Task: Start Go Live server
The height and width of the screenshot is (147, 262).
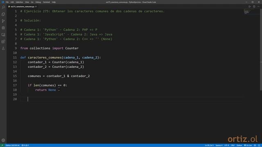Action: (x=248, y=145)
